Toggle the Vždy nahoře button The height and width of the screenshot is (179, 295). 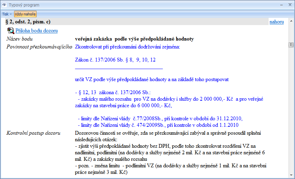click(x=25, y=14)
